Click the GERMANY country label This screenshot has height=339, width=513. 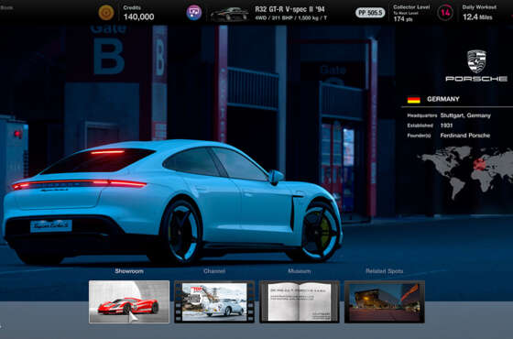point(443,99)
